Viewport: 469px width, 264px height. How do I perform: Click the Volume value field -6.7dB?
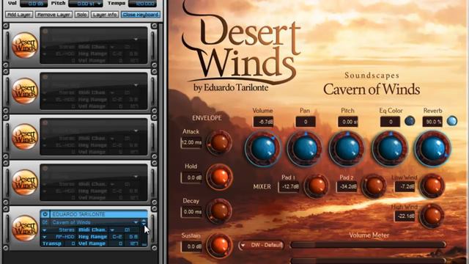(263, 122)
